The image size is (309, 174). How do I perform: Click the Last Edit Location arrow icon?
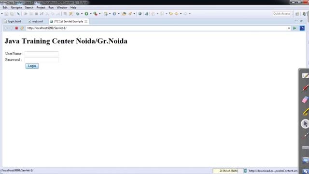click(171, 14)
